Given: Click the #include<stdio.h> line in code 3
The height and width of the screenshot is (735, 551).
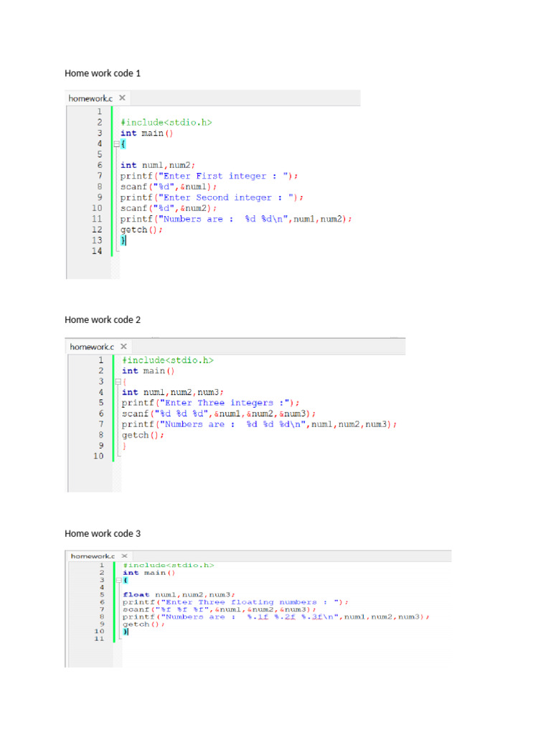Looking at the screenshot, I should click(x=169, y=566).
